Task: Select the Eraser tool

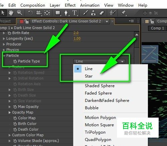Action: tap(102, 13)
